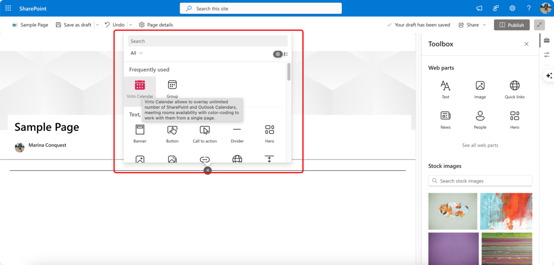
Task: Click the Publish button
Action: (512, 25)
